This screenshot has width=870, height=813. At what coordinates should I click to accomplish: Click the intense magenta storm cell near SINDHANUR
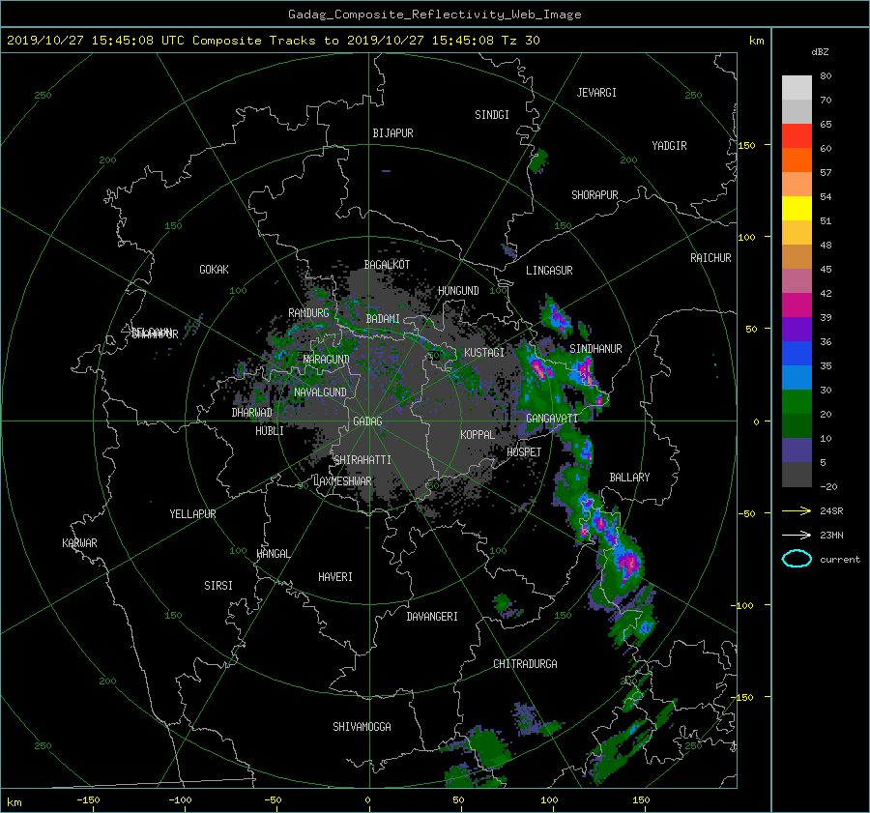pos(584,369)
